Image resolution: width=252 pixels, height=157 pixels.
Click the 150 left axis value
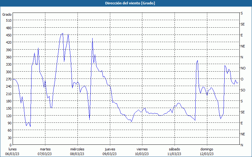[9, 108]
